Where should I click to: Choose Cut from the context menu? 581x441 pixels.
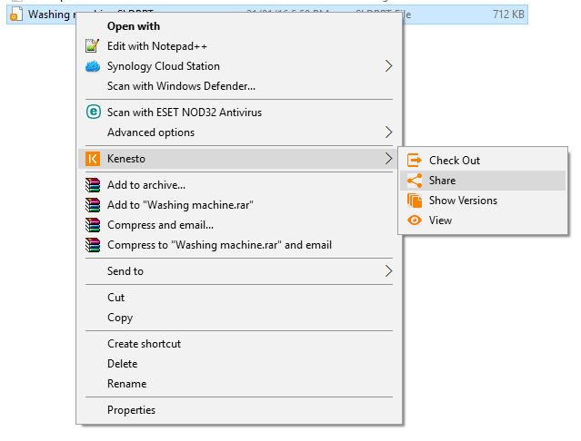[239, 298]
